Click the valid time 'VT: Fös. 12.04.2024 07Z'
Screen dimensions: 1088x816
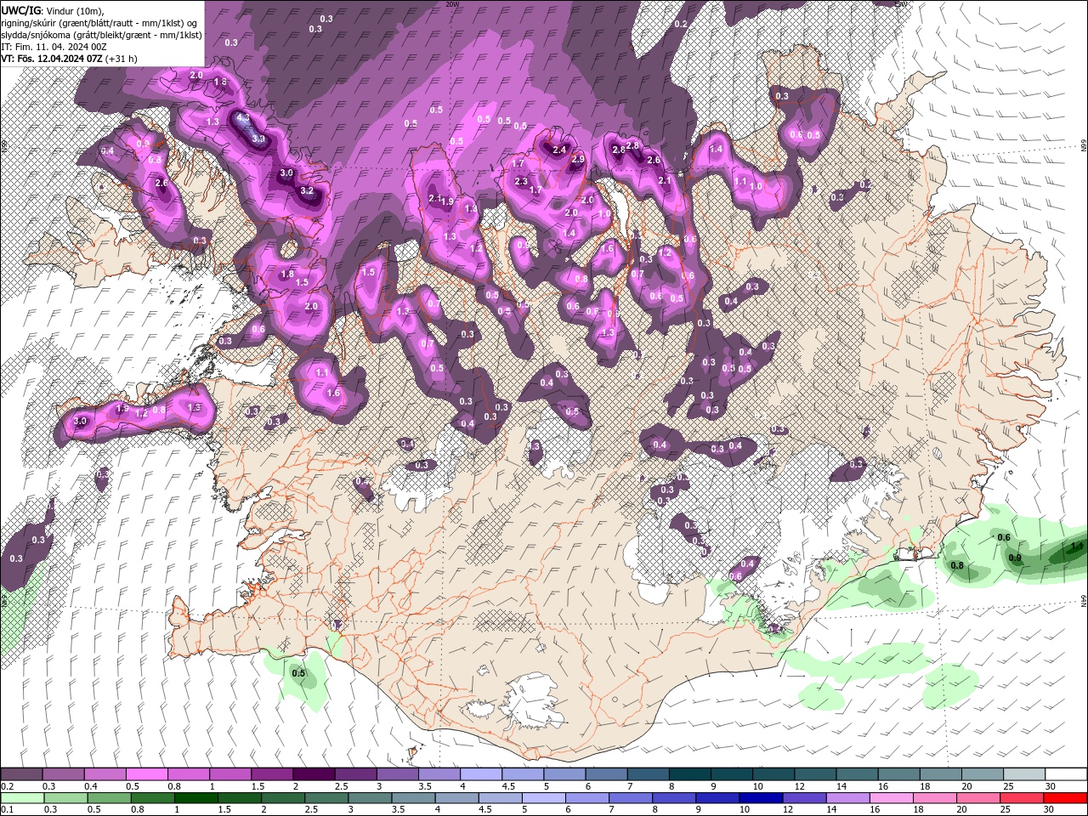click(x=52, y=59)
